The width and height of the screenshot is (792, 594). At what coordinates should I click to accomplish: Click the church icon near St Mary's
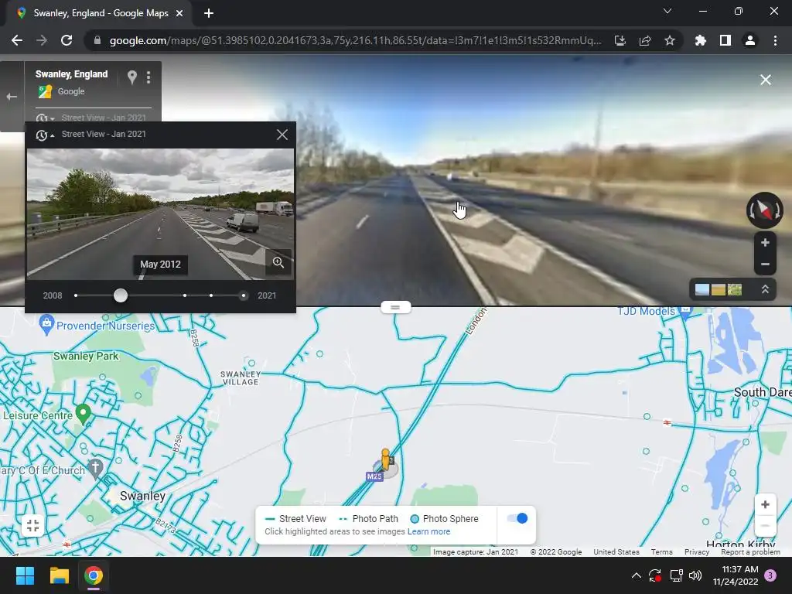[x=95, y=468]
